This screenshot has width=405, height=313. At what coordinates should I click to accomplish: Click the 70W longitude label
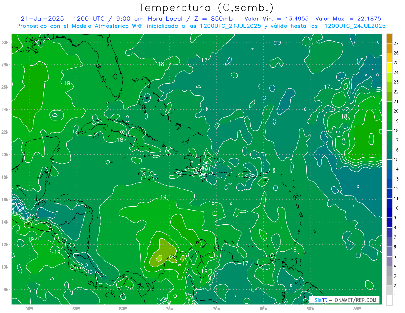[217, 309]
